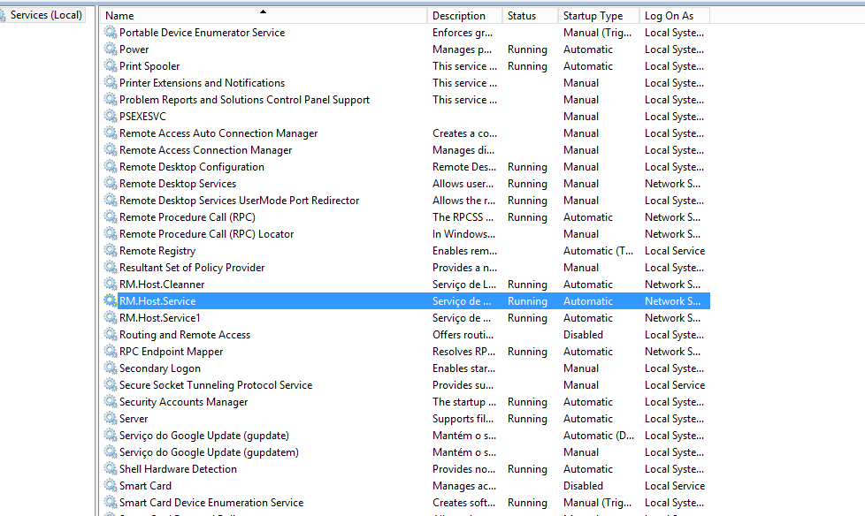865x516 pixels.
Task: Click Smart Card Device Enumeration Service gear icon
Action: [111, 502]
